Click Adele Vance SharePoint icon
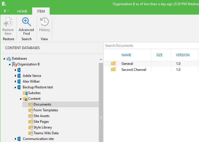The width and height of the screenshot is (199, 142). coord(19,76)
